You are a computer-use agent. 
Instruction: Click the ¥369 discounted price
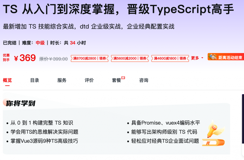point(25,58)
